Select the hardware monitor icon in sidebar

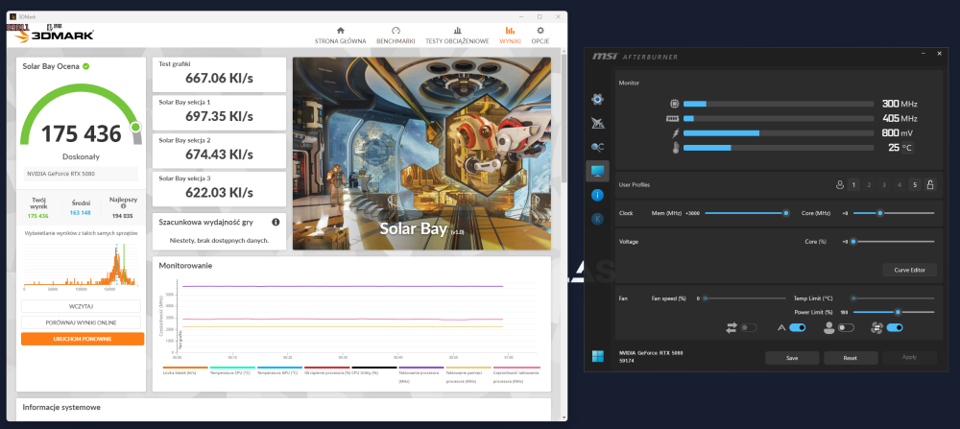(x=597, y=171)
